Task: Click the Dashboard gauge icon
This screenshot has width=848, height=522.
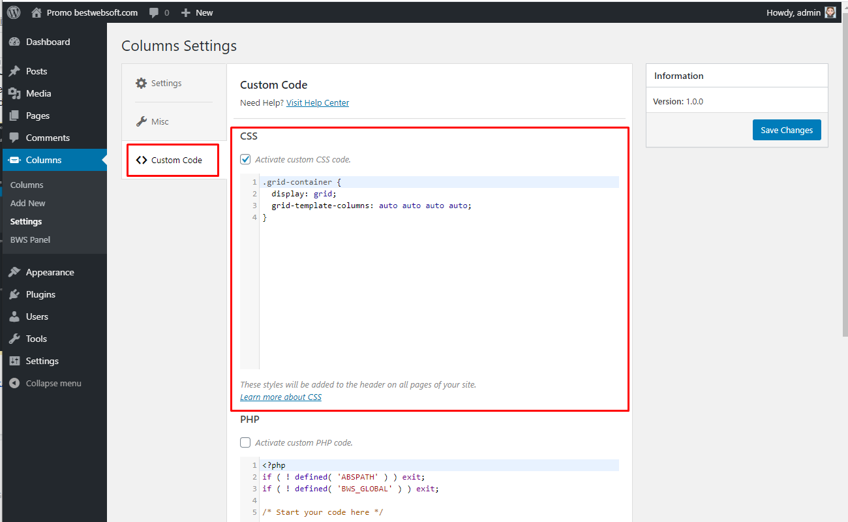Action: coord(14,42)
